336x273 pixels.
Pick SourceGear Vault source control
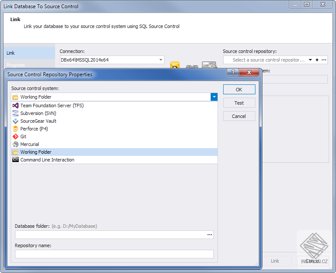pyautogui.click(x=114, y=121)
